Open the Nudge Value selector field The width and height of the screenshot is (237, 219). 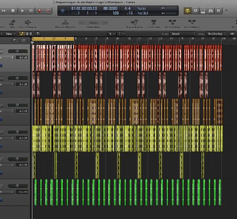coord(94,23)
